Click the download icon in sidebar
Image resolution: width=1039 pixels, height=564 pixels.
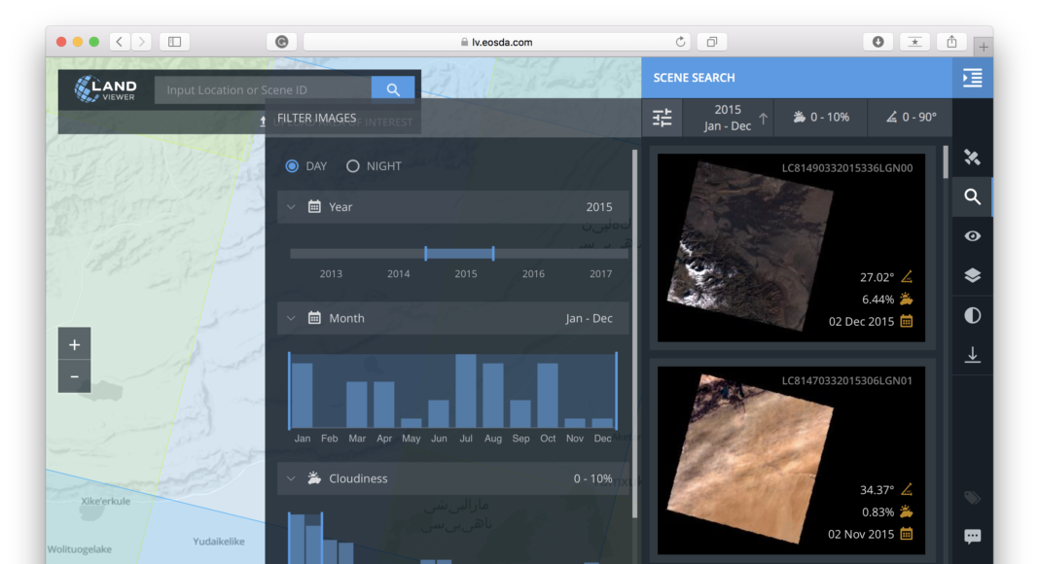tap(972, 355)
